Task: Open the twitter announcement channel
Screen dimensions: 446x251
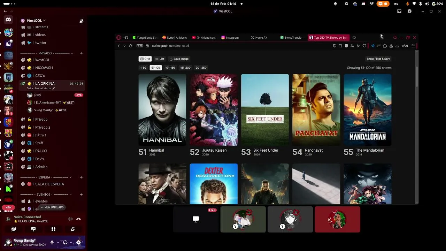Action: pos(52,43)
